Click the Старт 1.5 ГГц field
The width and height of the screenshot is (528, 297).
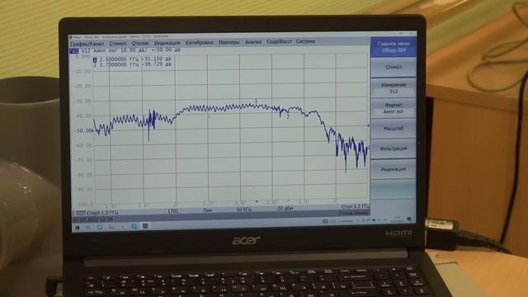[x=102, y=213]
